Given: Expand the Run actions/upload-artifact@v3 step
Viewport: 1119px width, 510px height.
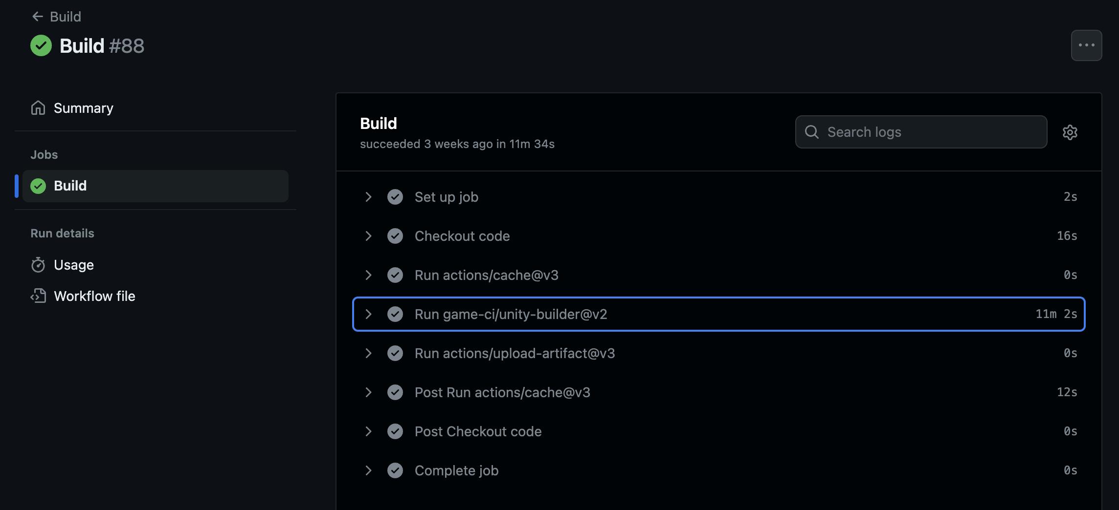Looking at the screenshot, I should [x=368, y=353].
